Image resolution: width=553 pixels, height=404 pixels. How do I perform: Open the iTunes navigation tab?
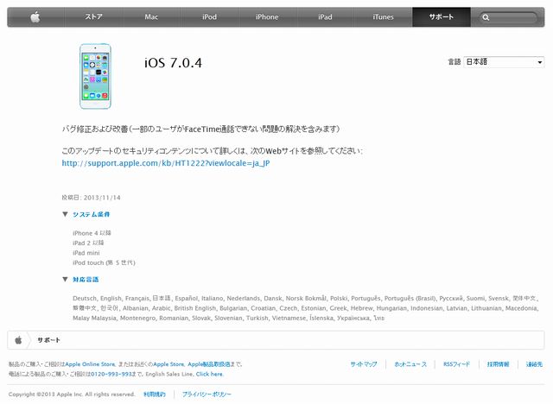(x=383, y=17)
